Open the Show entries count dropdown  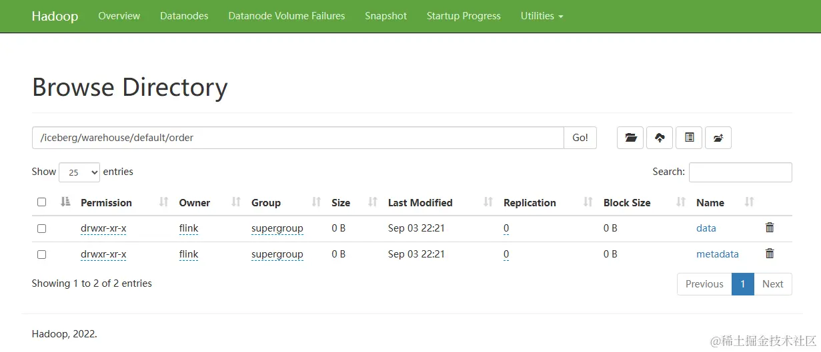(x=79, y=172)
